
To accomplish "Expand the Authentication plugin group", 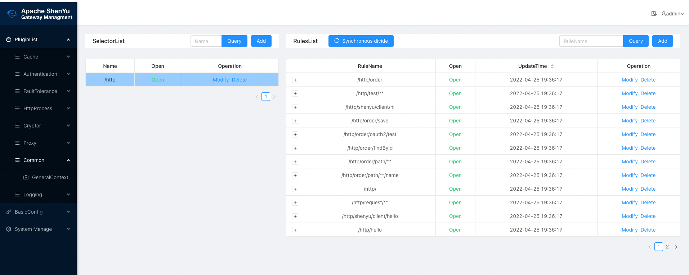I will [40, 74].
